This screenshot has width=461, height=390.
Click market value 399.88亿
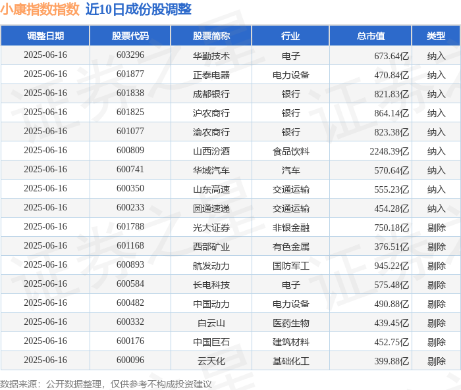(x=391, y=361)
